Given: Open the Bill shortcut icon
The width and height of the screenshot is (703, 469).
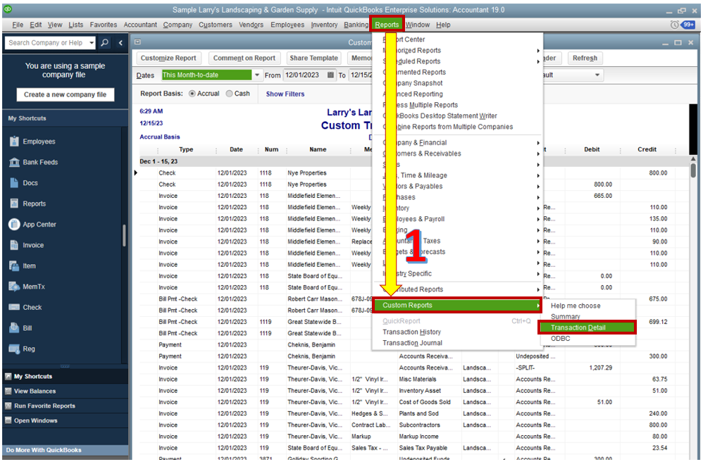Looking at the screenshot, I should pos(14,327).
